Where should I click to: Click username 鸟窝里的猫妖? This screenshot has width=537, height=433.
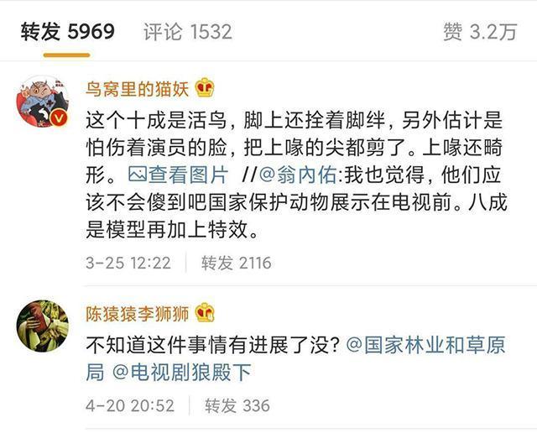pos(138,86)
